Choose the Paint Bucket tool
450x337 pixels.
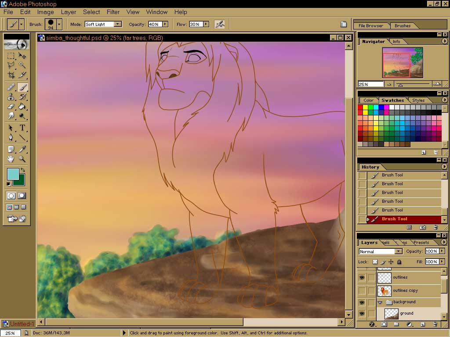tap(22, 107)
